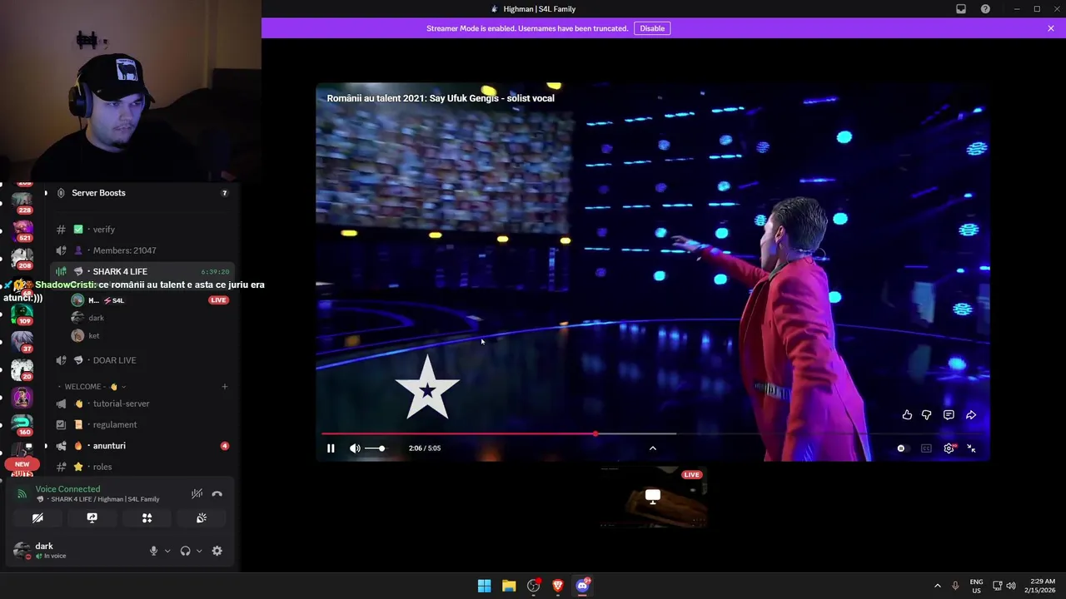Click Voice Connected status text
The width and height of the screenshot is (1066, 599).
tap(67, 489)
